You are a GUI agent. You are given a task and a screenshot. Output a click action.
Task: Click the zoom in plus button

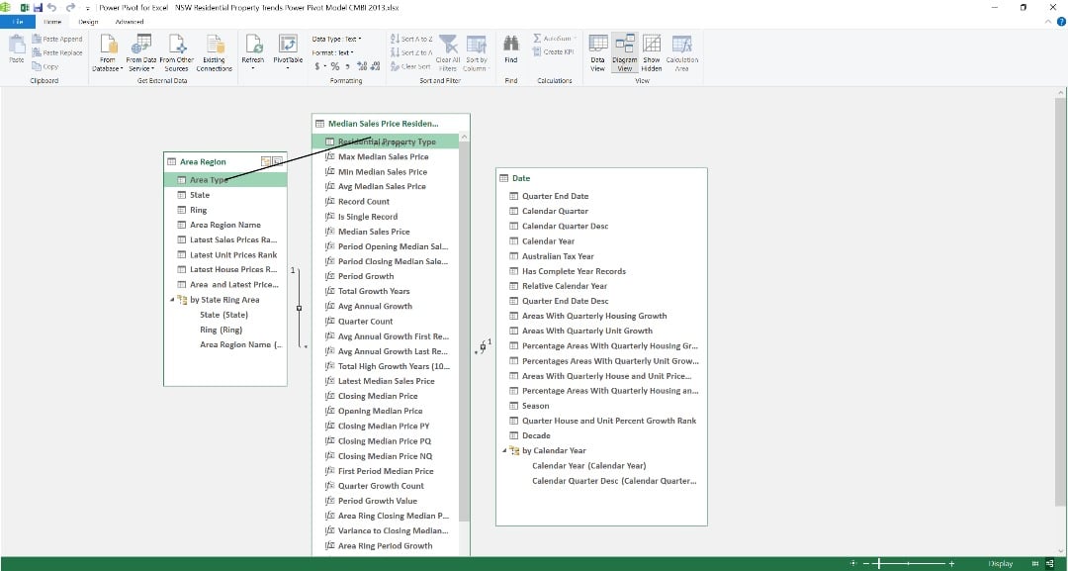pos(951,563)
